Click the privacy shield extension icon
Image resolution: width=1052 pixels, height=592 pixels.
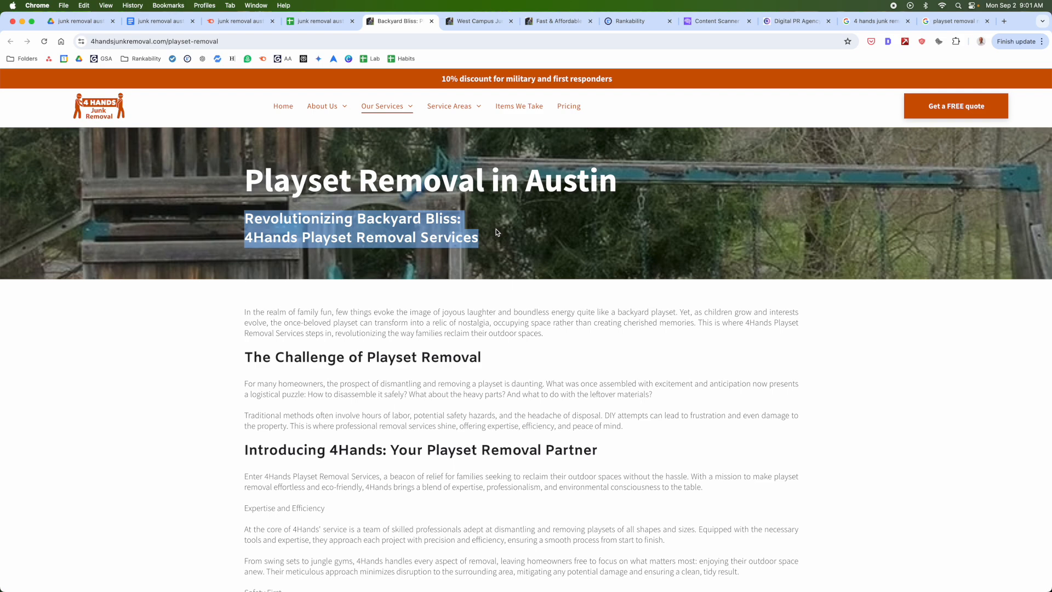click(x=922, y=41)
